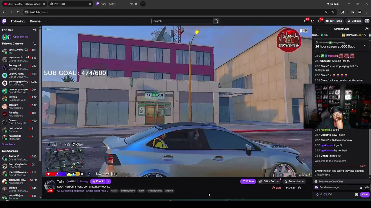Reload the browser page
This screenshot has height=208, width=371.
click(18, 12)
